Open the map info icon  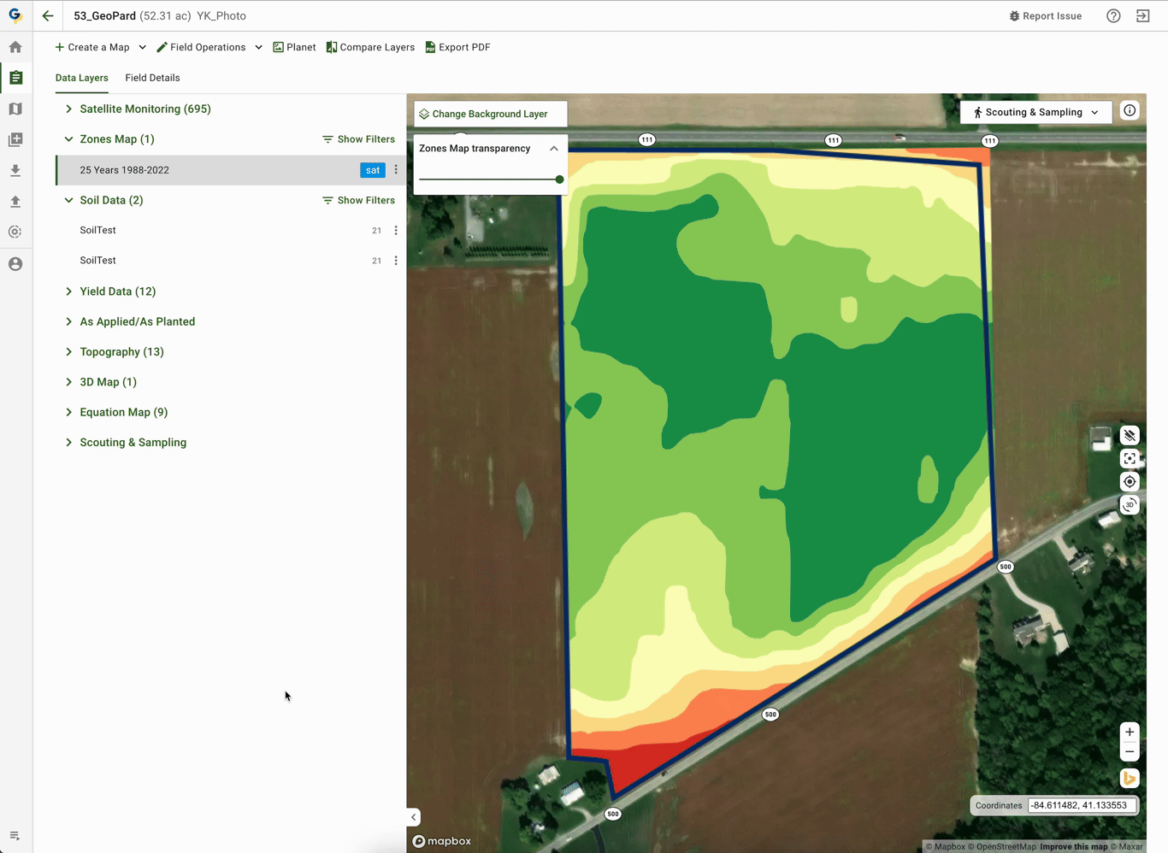pos(1130,111)
